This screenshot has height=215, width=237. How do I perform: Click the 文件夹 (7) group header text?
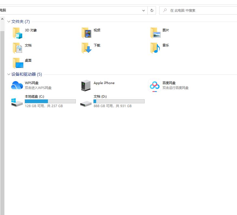[x=21, y=22]
